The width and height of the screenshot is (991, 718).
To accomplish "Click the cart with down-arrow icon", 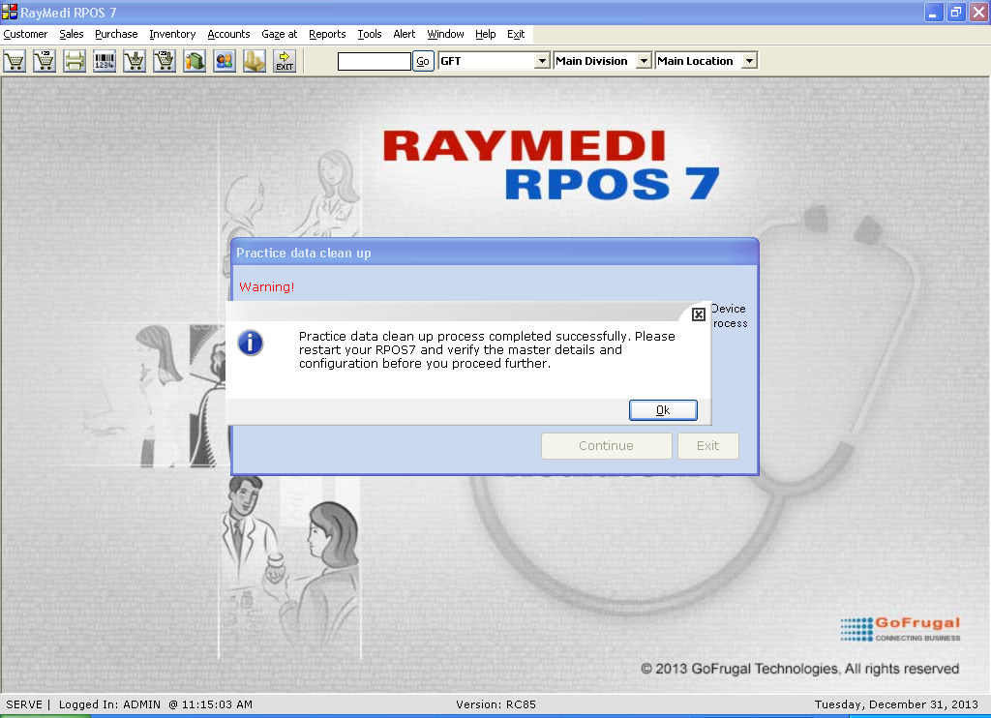I will point(135,61).
